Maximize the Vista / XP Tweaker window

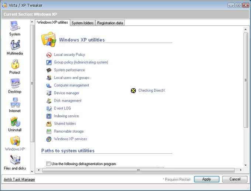pos(238,5)
